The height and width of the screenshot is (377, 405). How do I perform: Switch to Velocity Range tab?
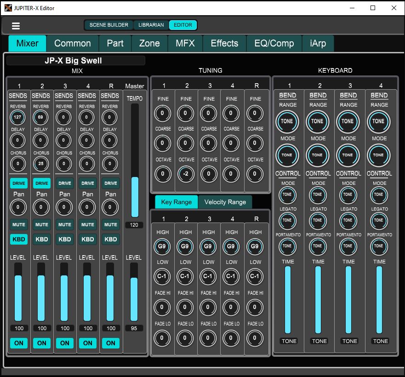click(x=225, y=202)
